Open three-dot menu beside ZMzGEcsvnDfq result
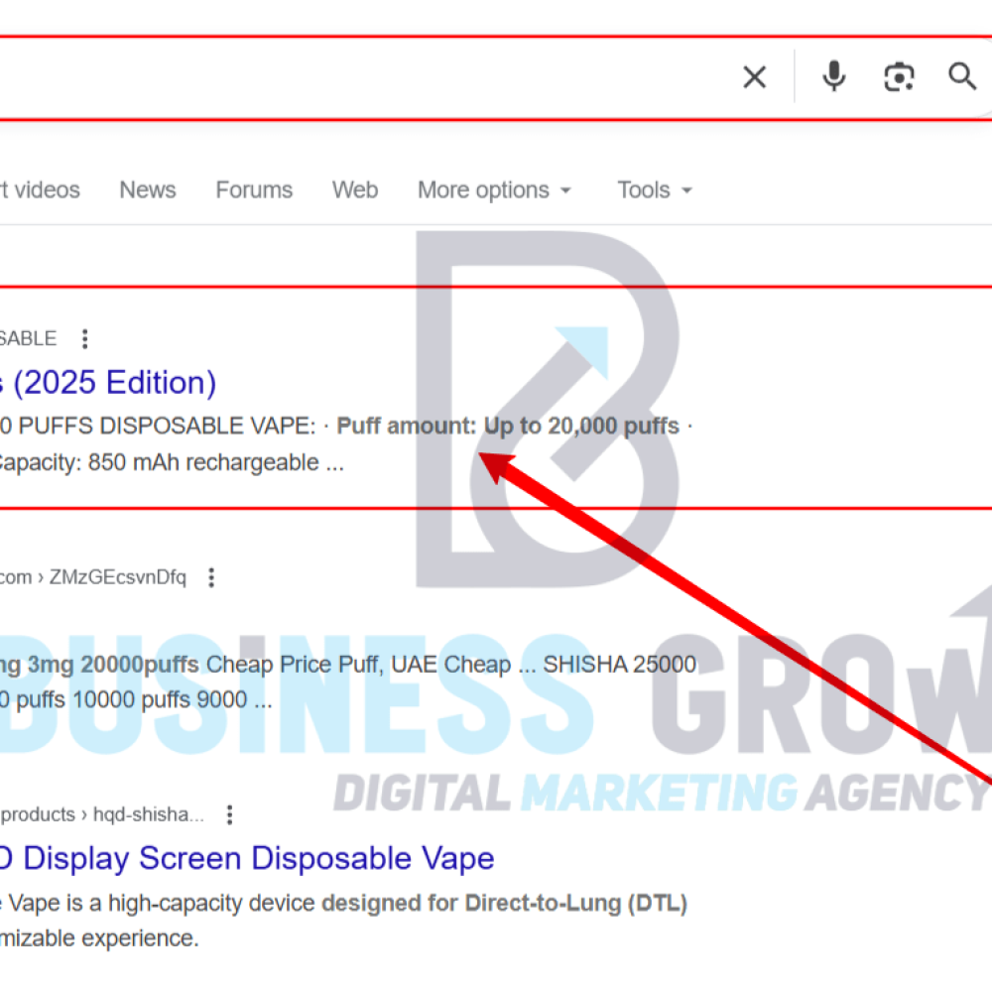992x992 pixels. 211,577
